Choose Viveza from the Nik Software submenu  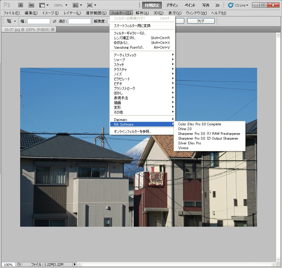(x=183, y=148)
